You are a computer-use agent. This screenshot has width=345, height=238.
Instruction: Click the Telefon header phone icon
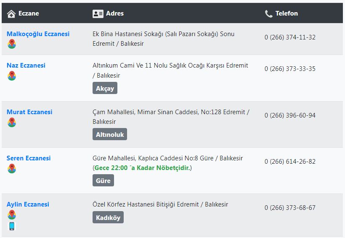(x=269, y=14)
